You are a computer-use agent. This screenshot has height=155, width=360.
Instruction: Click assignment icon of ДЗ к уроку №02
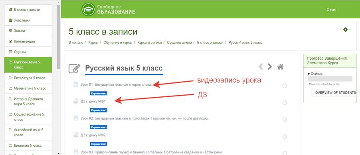pyautogui.click(x=76, y=135)
